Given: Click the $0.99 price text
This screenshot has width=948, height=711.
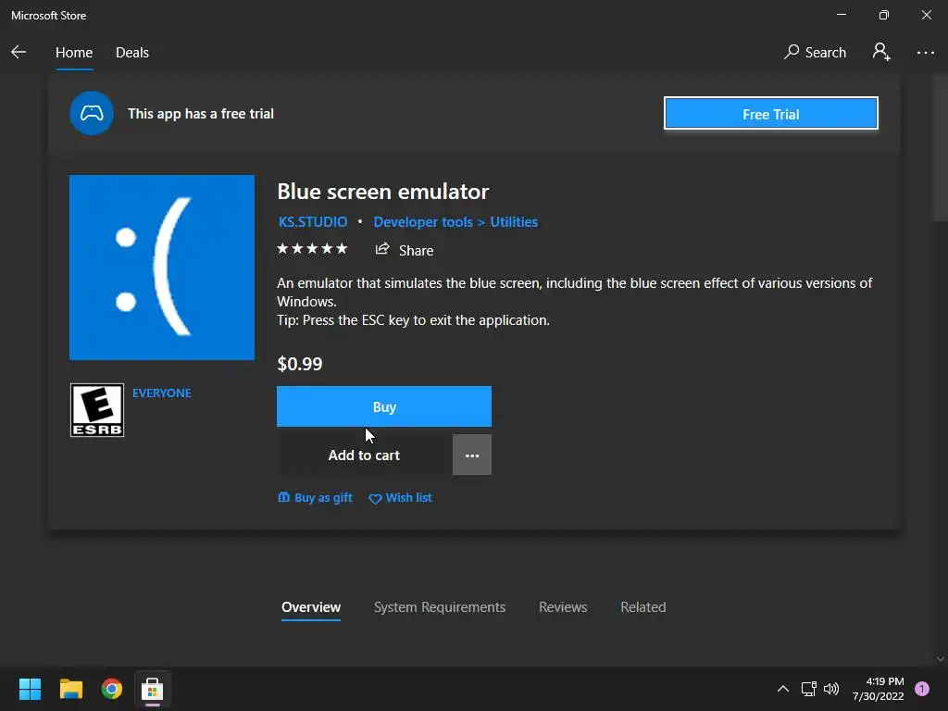Looking at the screenshot, I should click(300, 364).
